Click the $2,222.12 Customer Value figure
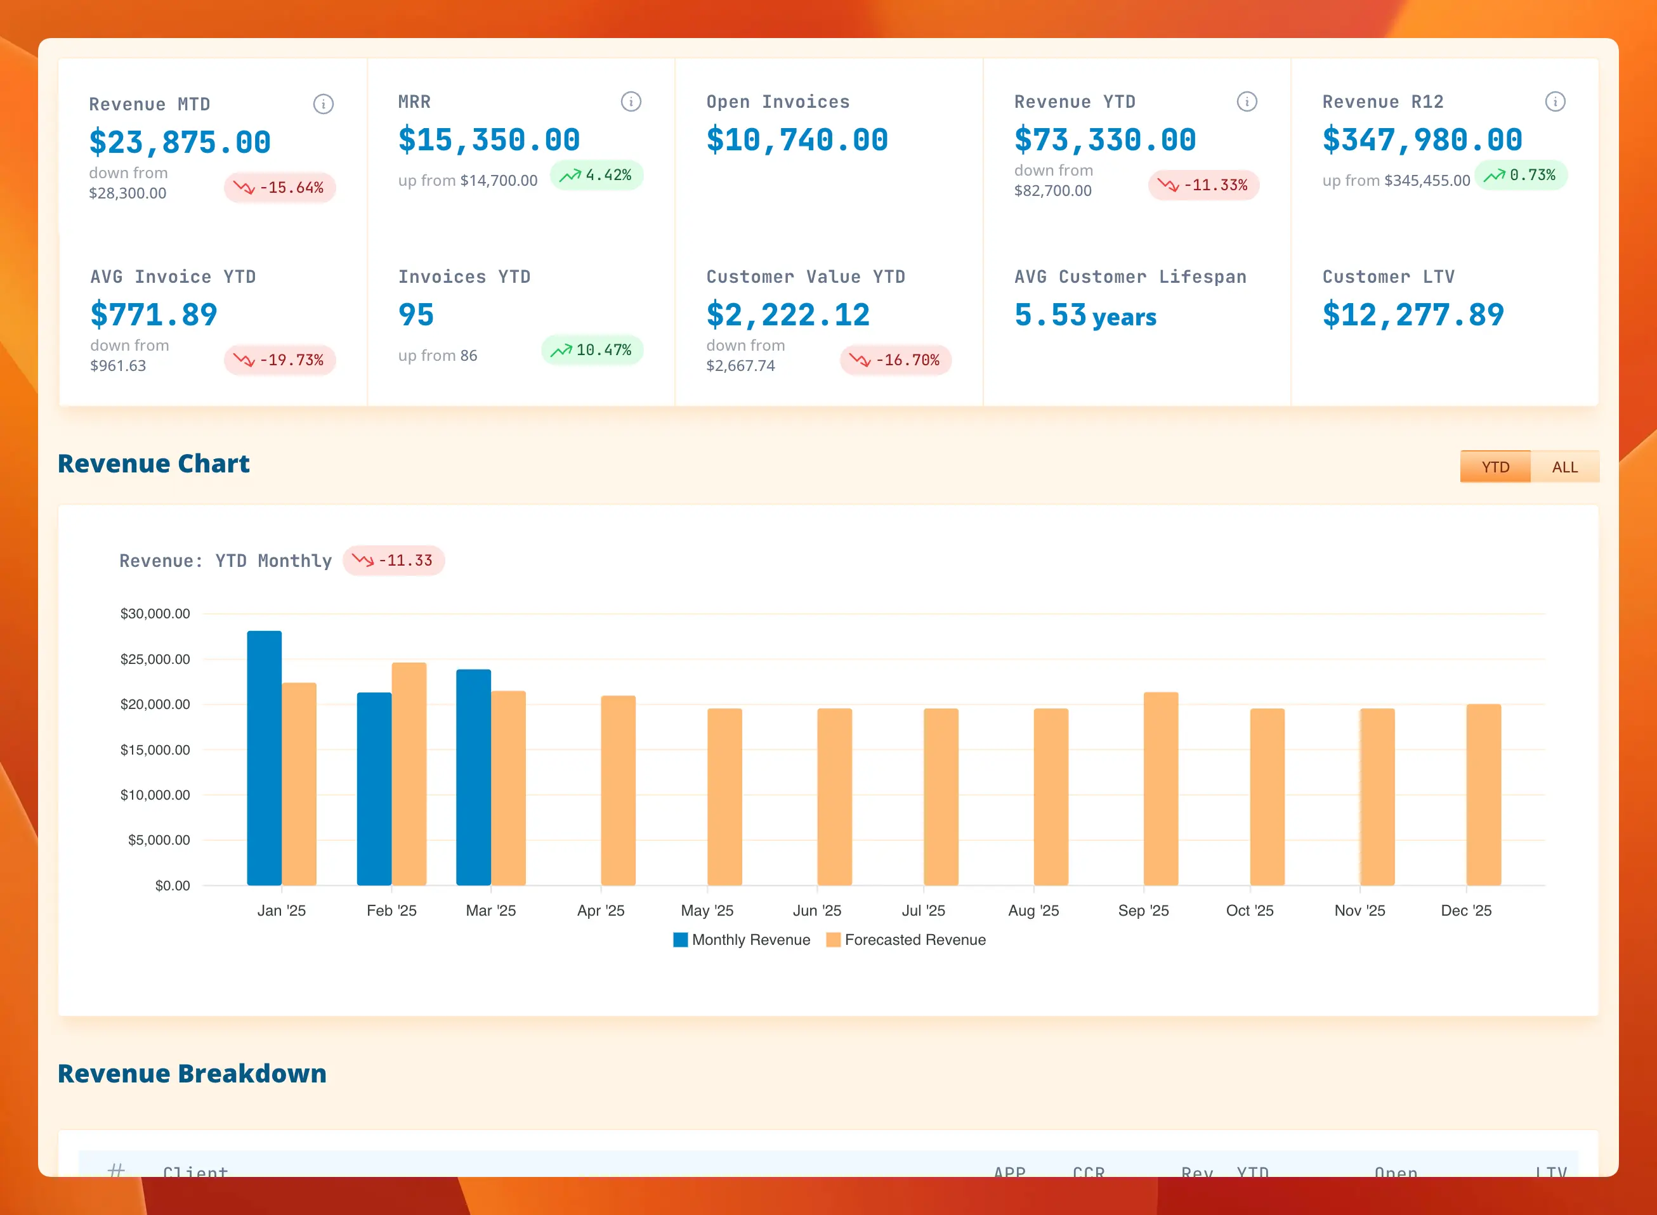Image resolution: width=1657 pixels, height=1215 pixels. click(x=788, y=315)
